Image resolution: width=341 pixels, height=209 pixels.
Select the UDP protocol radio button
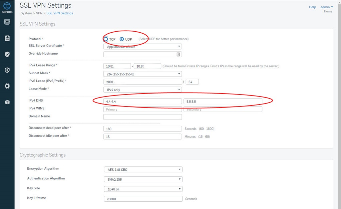(122, 39)
